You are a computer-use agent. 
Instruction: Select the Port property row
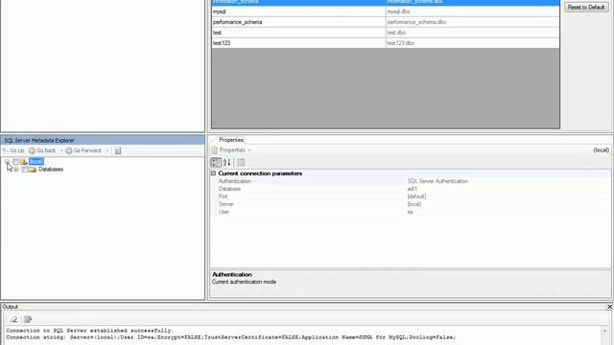[x=411, y=196]
